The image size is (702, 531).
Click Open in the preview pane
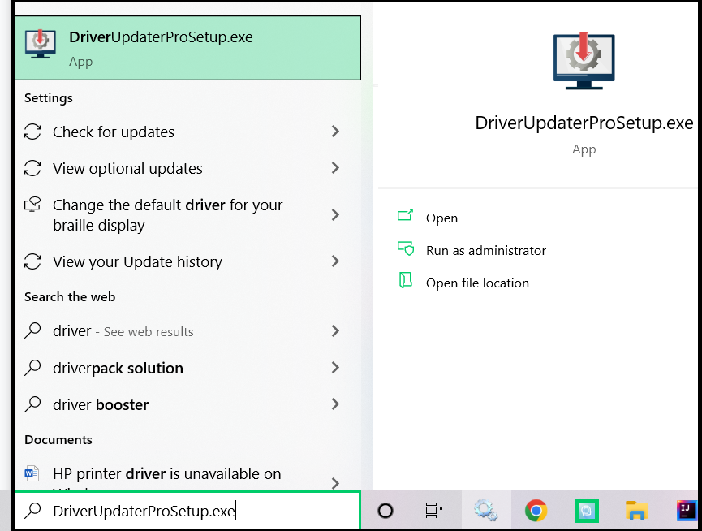pos(441,218)
